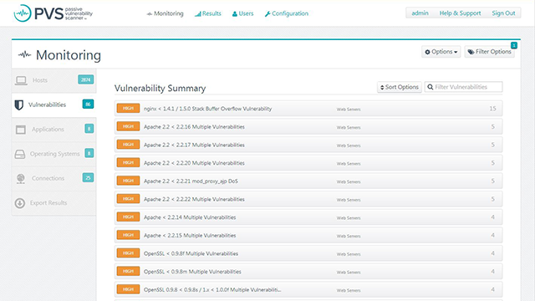Expand the Options dropdown
Viewport: 535px width, 301px height.
point(441,52)
